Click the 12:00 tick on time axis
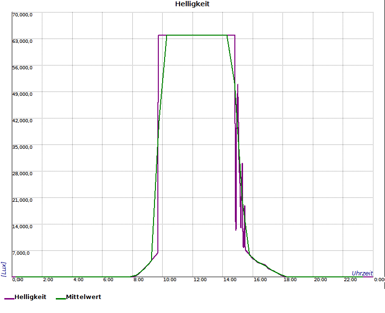 click(x=200, y=280)
